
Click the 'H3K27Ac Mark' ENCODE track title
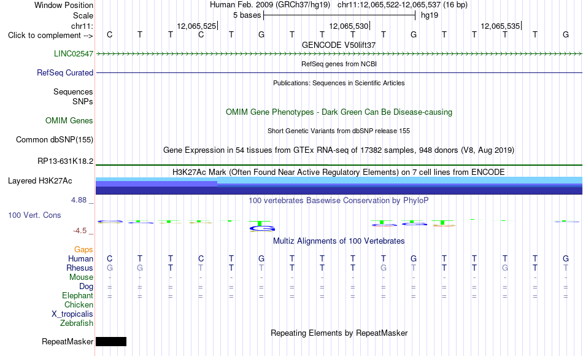click(x=339, y=172)
